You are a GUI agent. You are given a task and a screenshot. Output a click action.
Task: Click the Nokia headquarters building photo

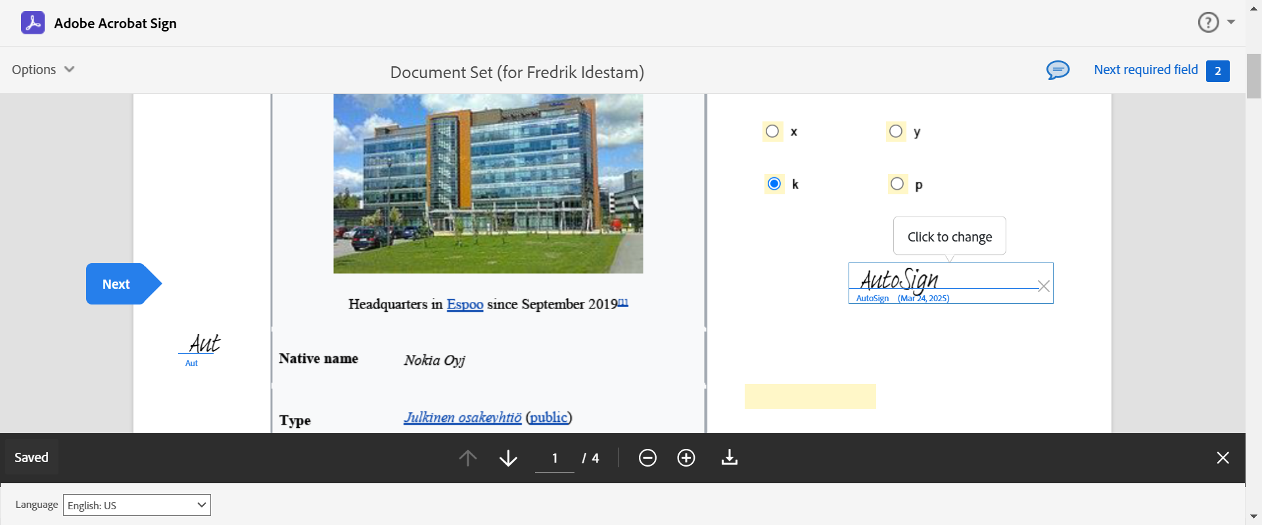point(488,184)
